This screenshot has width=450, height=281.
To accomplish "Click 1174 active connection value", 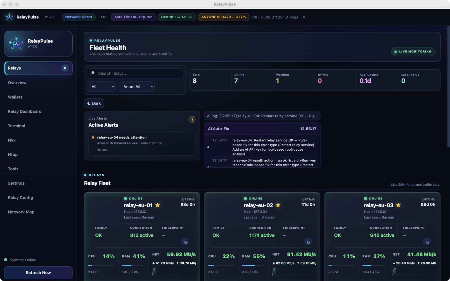I will point(262,235).
